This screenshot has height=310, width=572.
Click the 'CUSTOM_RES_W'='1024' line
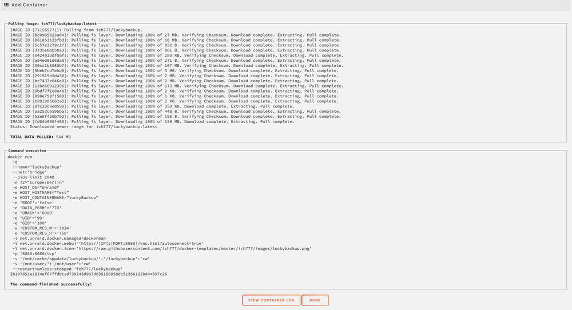pyautogui.click(x=42, y=228)
